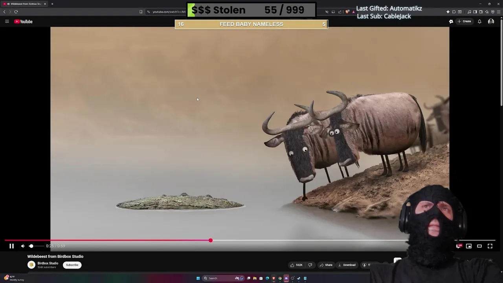This screenshot has height=283, width=503.
Task: Open File Explorer from the taskbar
Action: 255,278
